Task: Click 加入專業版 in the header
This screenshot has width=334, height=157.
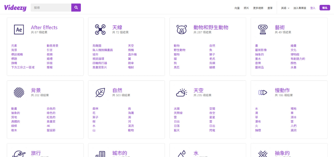Action: coord(300,8)
